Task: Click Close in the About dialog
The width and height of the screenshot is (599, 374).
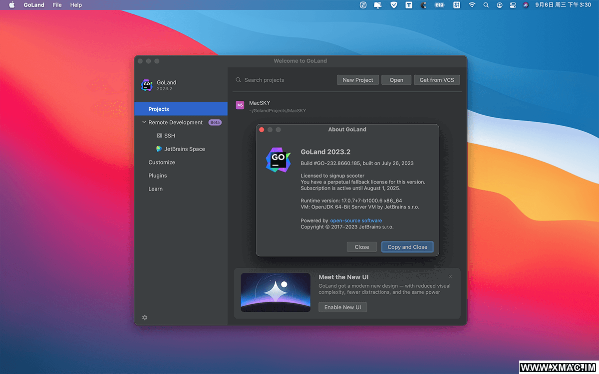Action: click(x=362, y=247)
